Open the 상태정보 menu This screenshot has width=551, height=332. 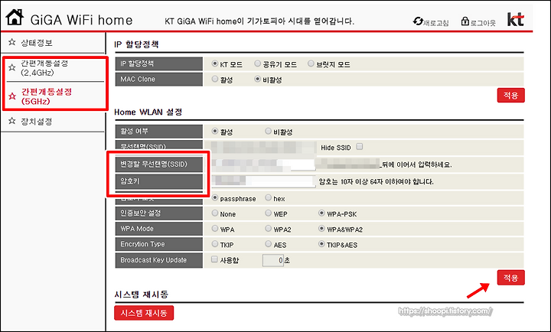(37, 43)
